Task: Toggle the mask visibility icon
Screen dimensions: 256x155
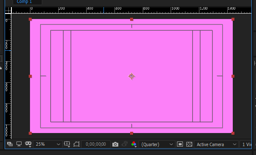Action: point(76,144)
